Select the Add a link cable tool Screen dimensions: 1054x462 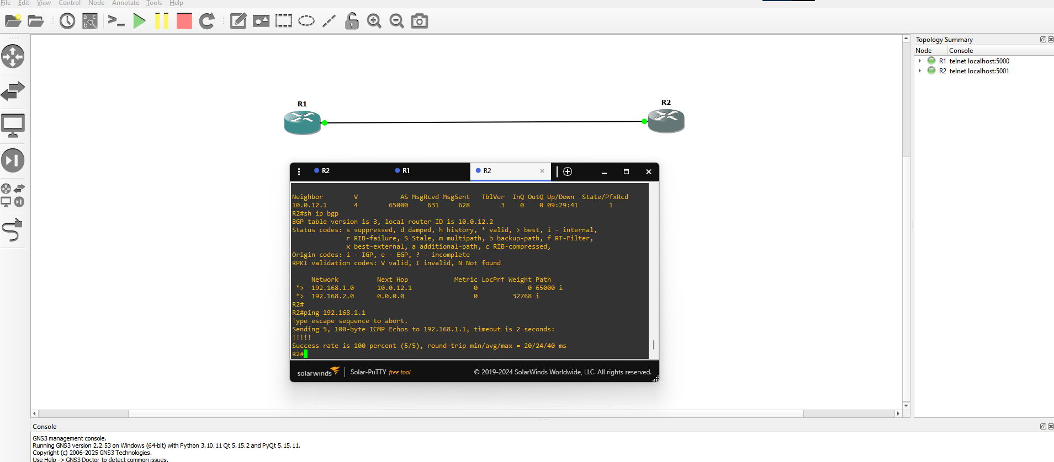(x=13, y=230)
